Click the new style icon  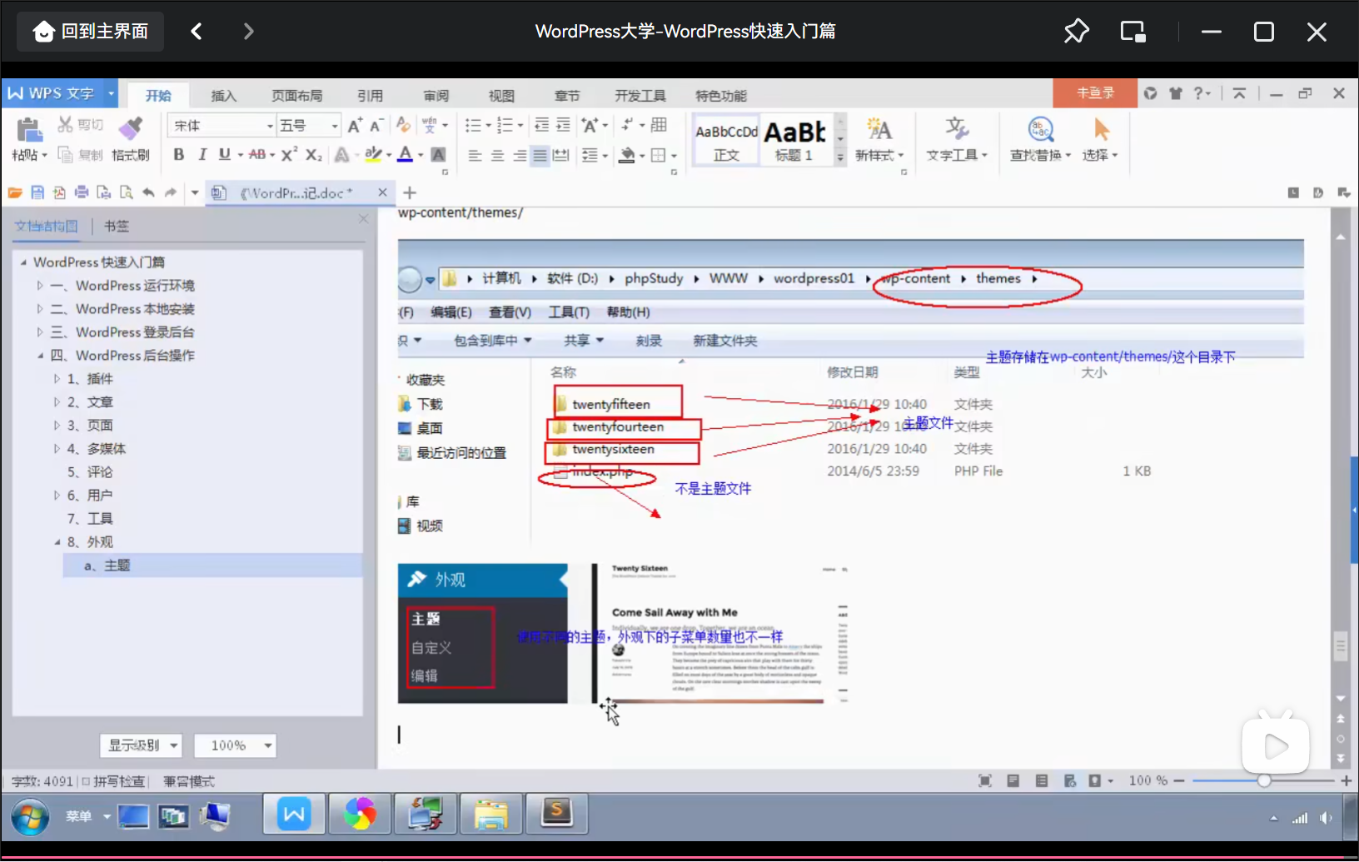879,129
